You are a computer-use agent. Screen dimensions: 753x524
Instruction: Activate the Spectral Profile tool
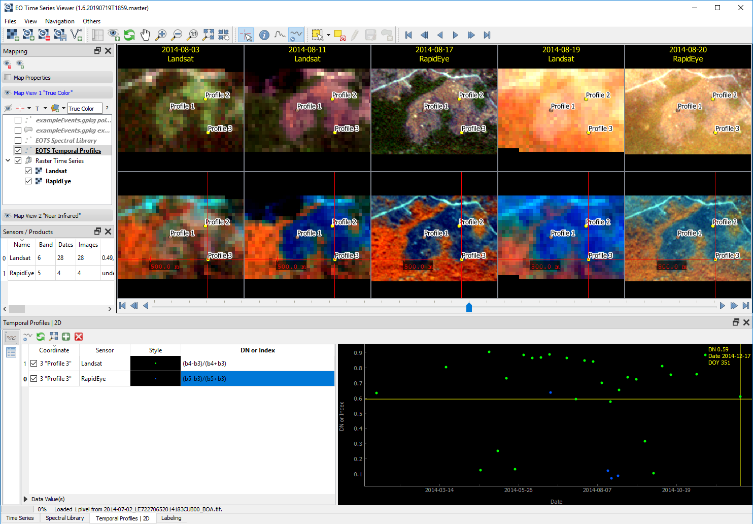[280, 35]
